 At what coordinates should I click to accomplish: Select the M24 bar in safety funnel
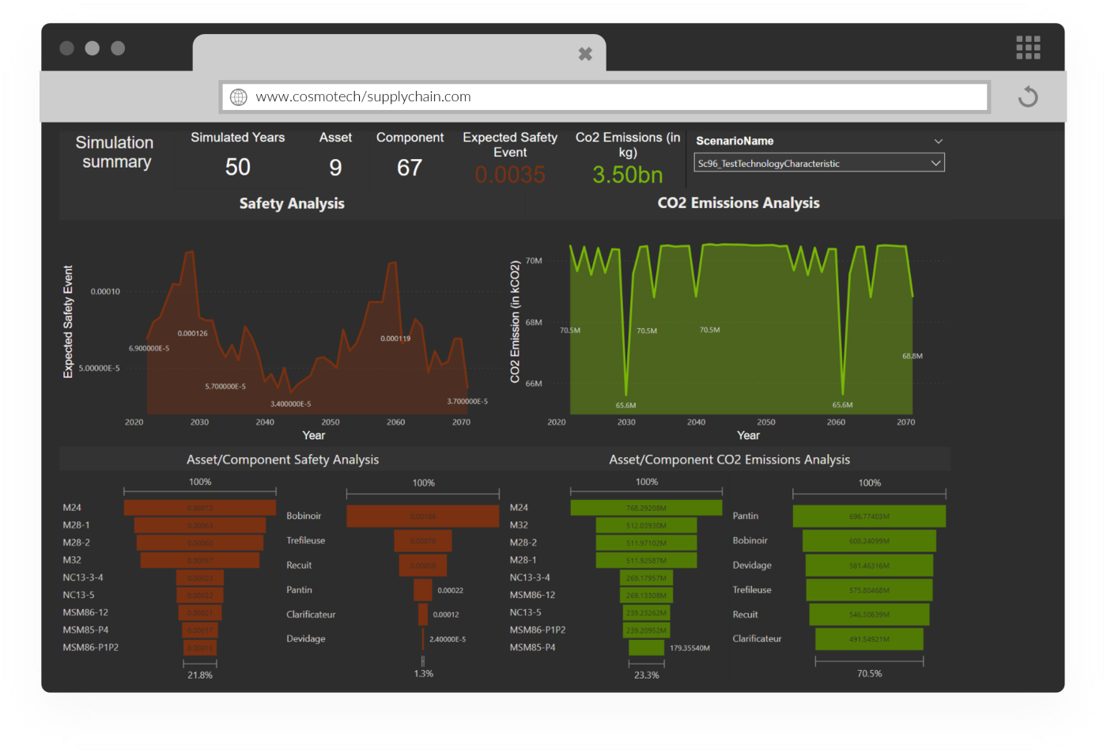pos(200,508)
